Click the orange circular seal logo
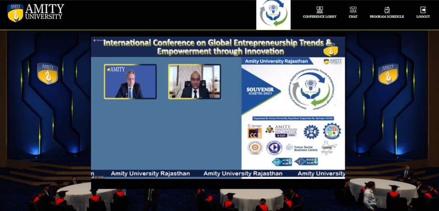 [255, 148]
